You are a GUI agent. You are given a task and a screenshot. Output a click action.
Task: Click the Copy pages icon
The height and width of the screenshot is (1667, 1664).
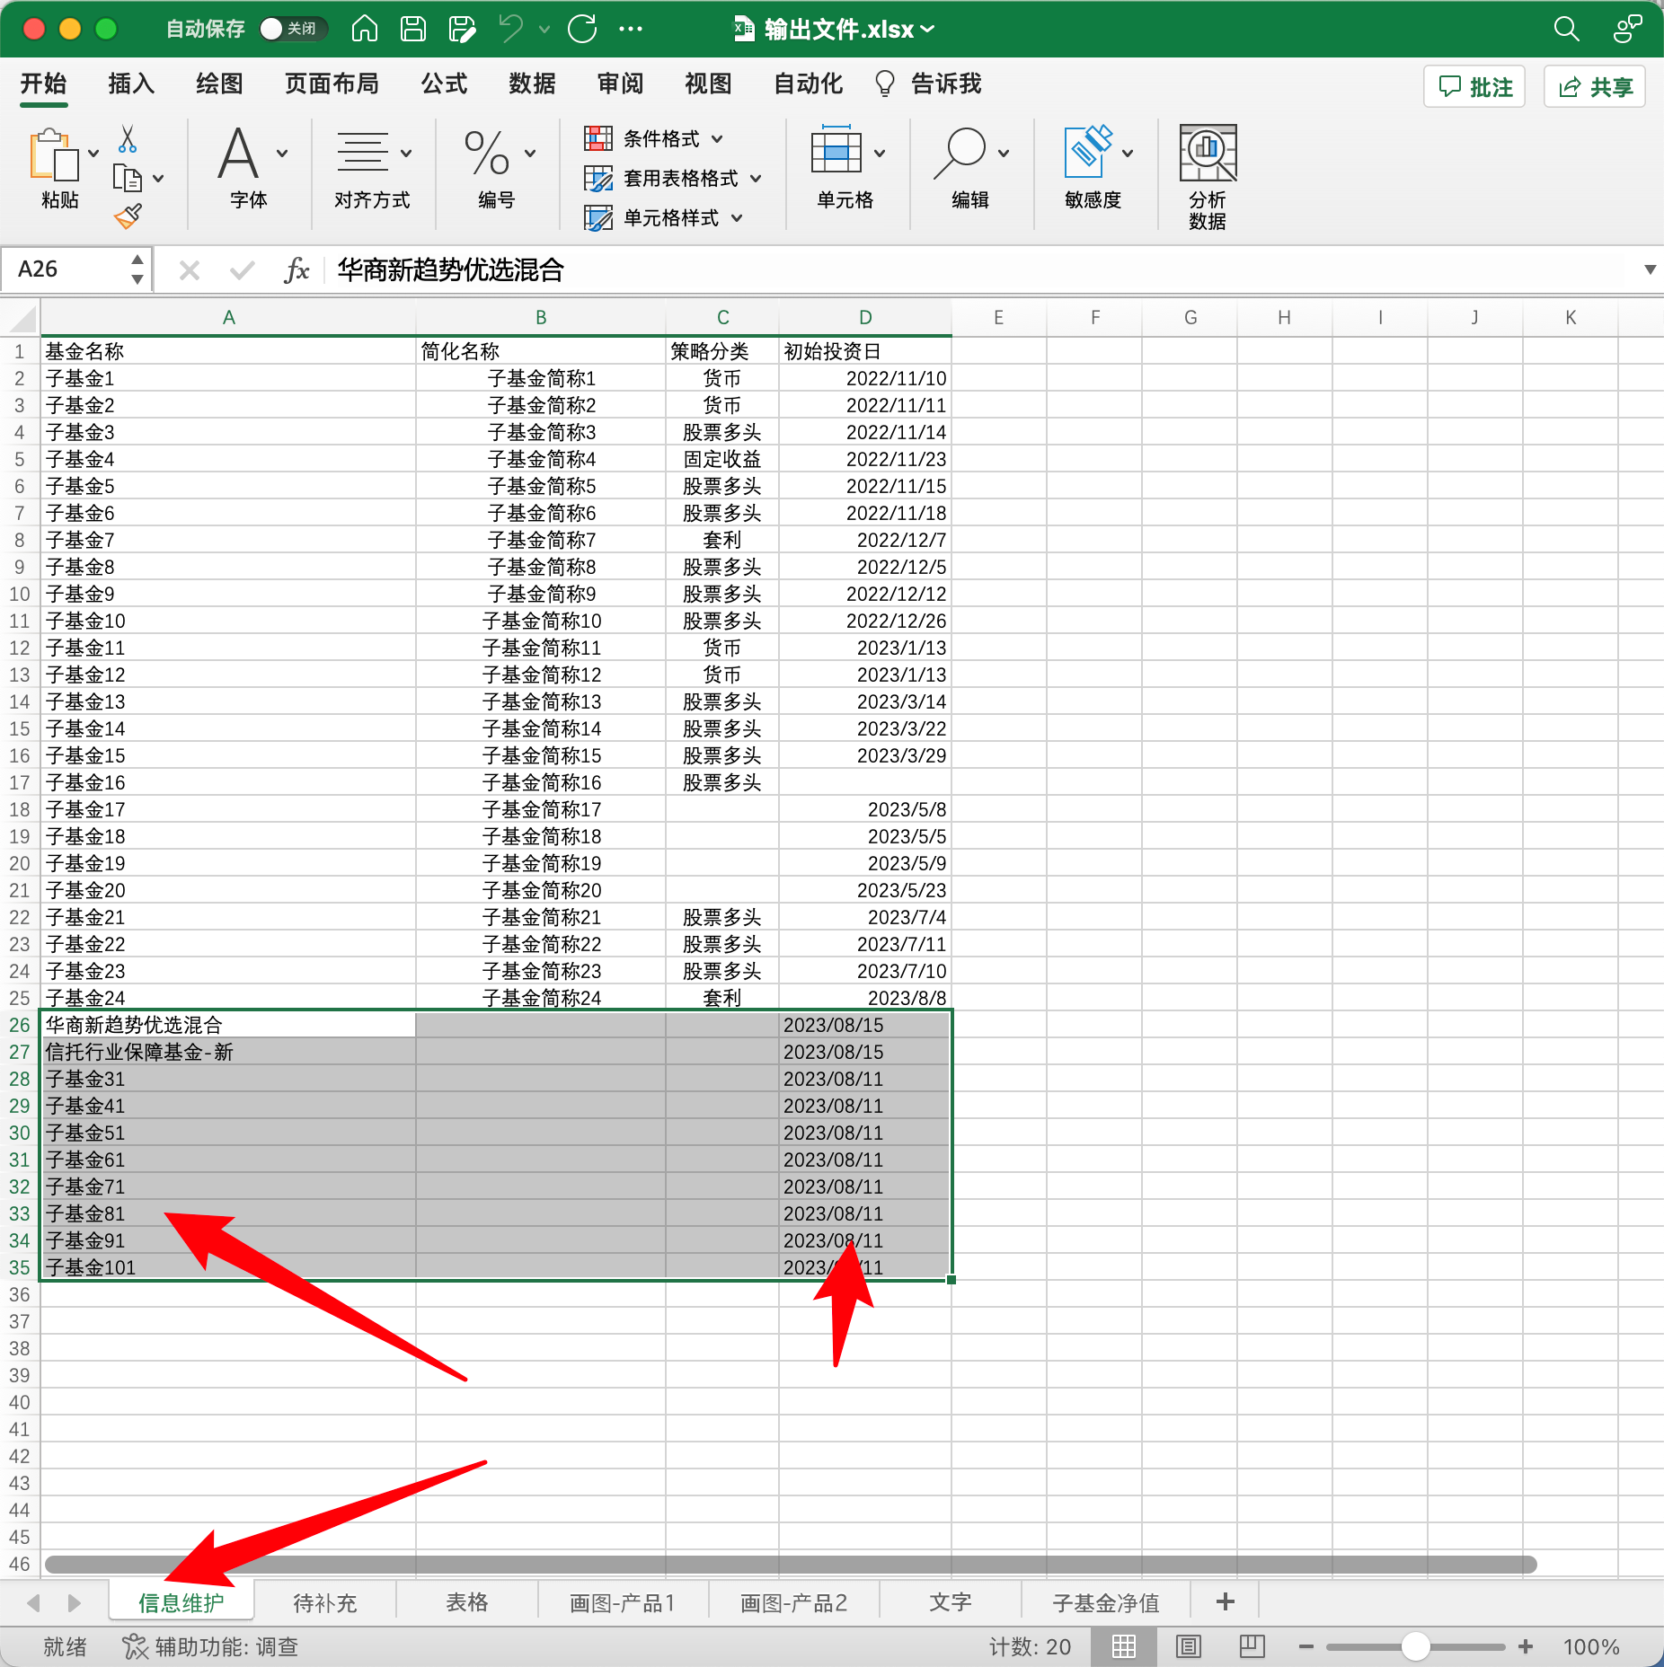click(x=127, y=178)
